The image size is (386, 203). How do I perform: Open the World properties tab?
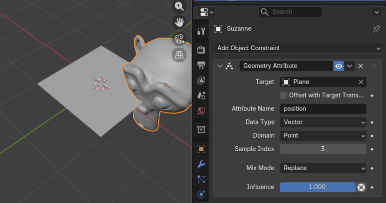(x=201, y=111)
